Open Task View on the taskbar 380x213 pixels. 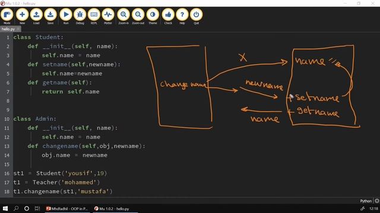click(37, 208)
